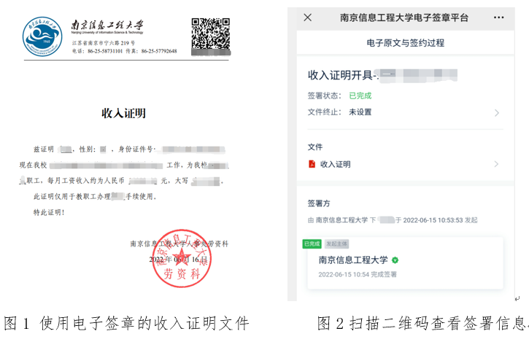Click the bold 收入证明 heading on the letter

[123, 113]
